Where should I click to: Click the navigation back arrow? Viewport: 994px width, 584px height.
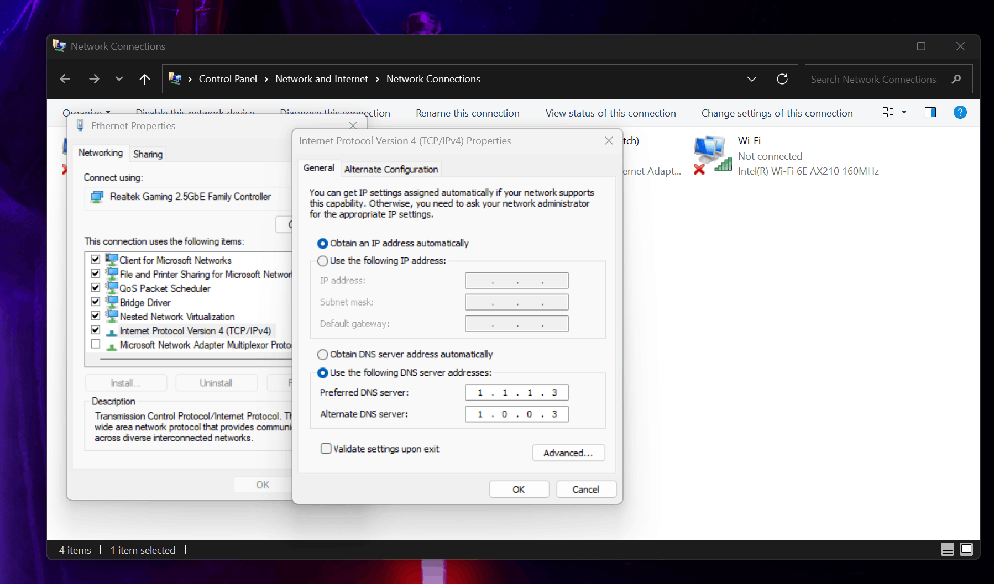coord(65,78)
